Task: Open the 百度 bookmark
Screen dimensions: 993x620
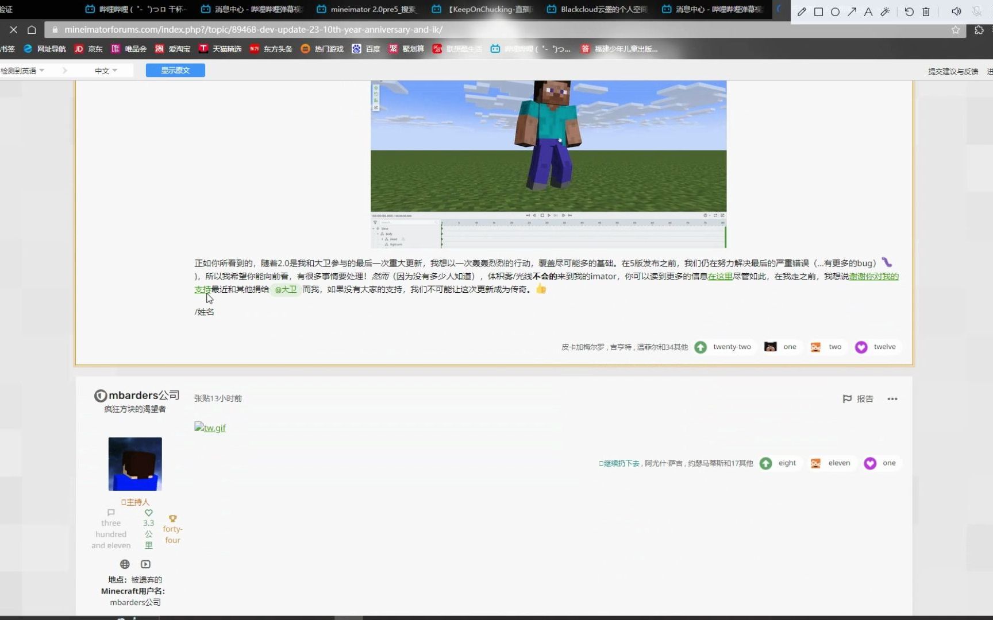Action: tap(366, 49)
